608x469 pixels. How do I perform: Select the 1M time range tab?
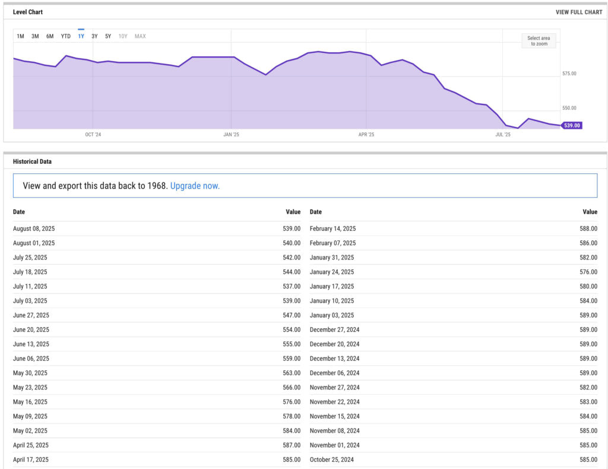tap(20, 36)
